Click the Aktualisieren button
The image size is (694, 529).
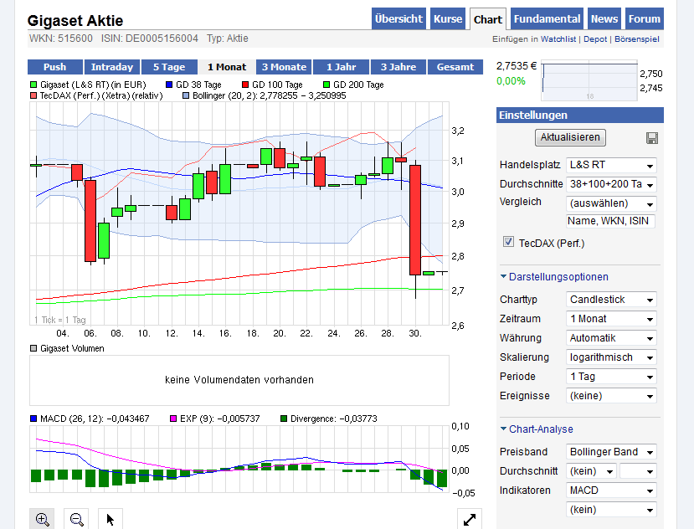570,137
